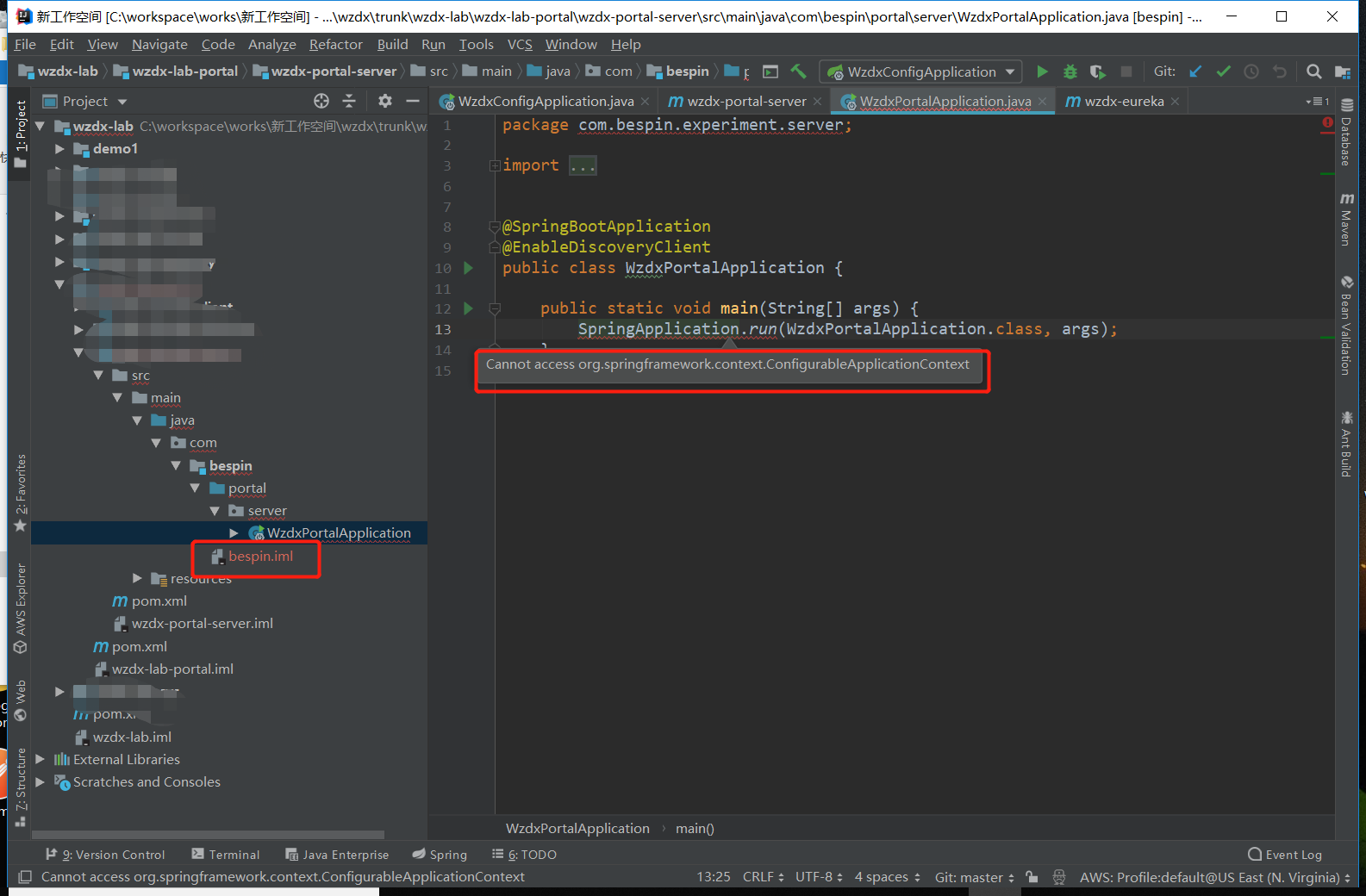Open the Database tool window
The width and height of the screenshot is (1366, 896).
pos(1346,131)
